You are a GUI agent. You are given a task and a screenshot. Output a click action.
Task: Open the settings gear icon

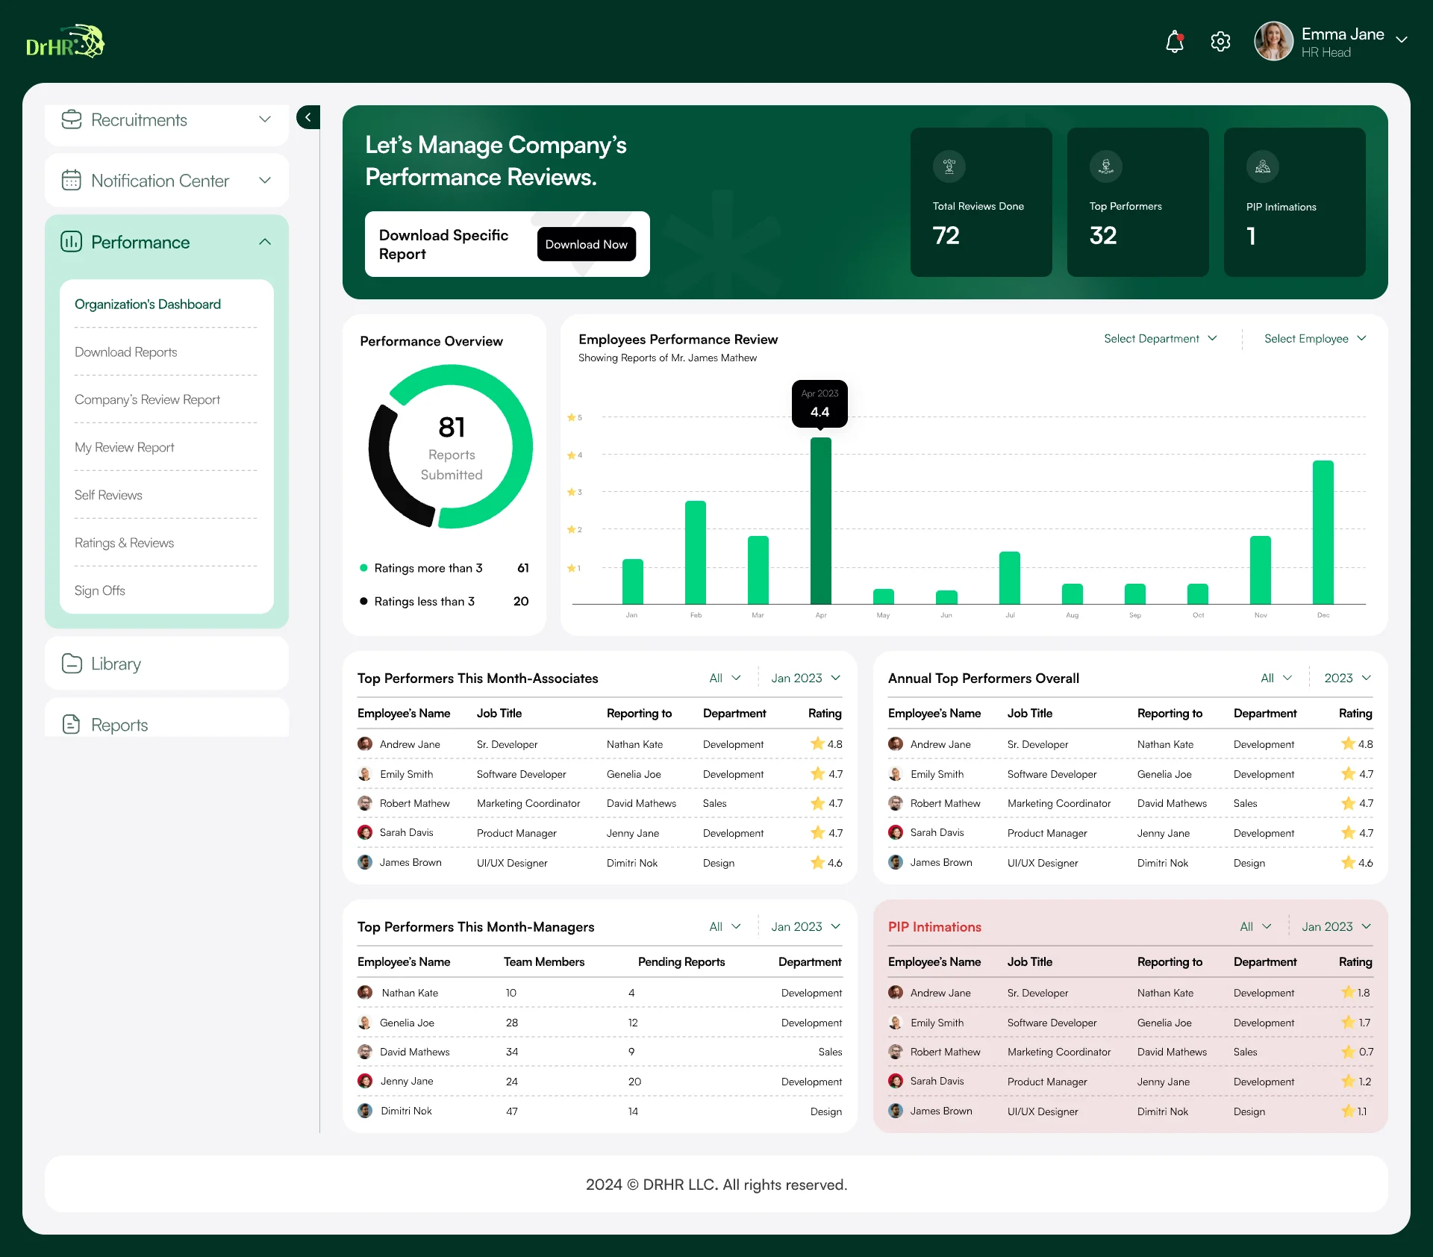[x=1220, y=42]
